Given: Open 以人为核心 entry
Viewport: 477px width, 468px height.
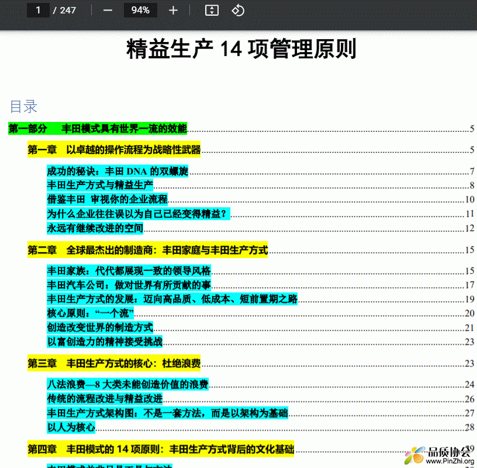Looking at the screenshot, I should point(71,427).
